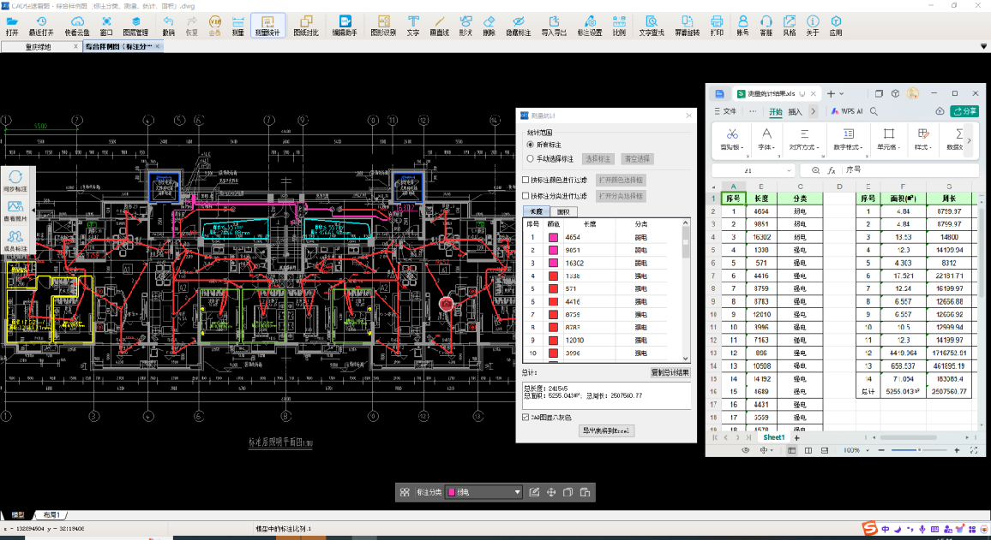Open the 测量统计 tool in toolbar
The image size is (991, 540).
(x=267, y=26)
